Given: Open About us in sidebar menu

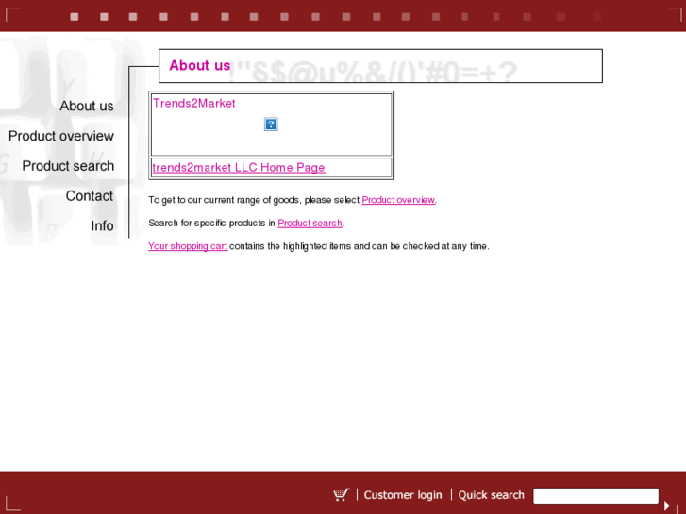Looking at the screenshot, I should coord(87,106).
